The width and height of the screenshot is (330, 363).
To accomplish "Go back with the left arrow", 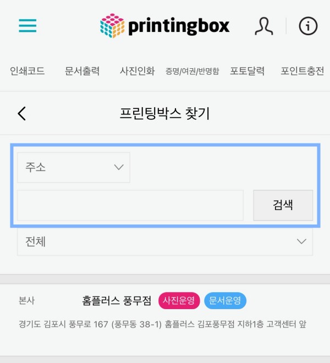I will (x=22, y=114).
